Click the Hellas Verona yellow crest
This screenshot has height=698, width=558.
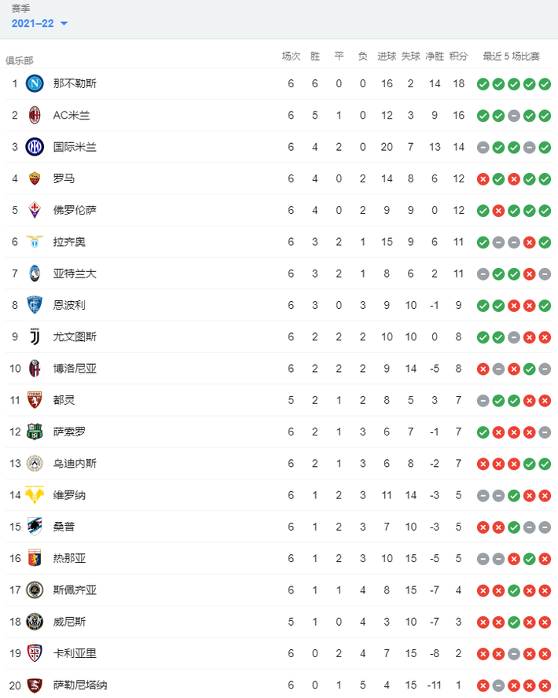click(35, 495)
